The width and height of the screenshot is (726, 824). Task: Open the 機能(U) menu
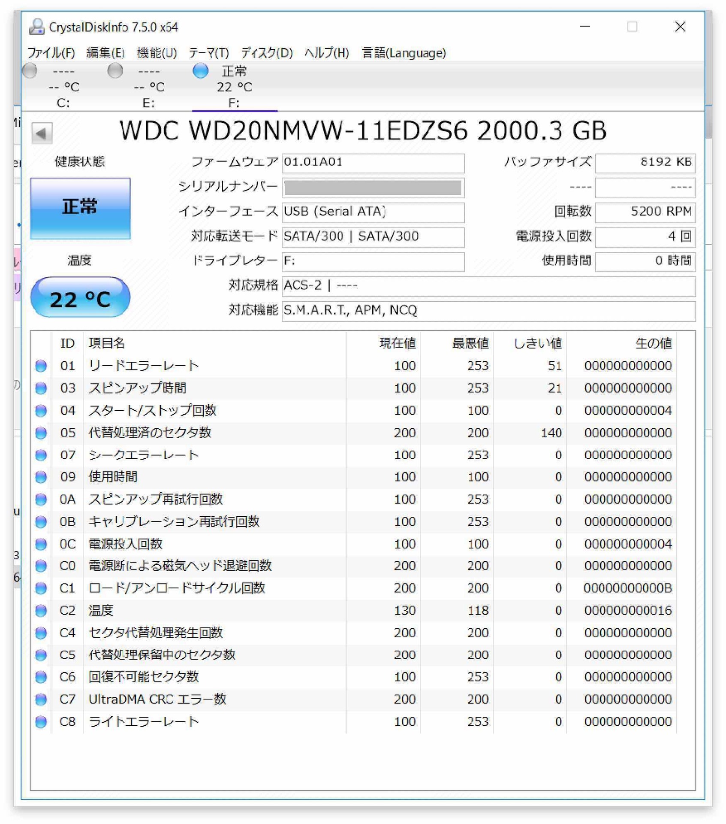(157, 53)
